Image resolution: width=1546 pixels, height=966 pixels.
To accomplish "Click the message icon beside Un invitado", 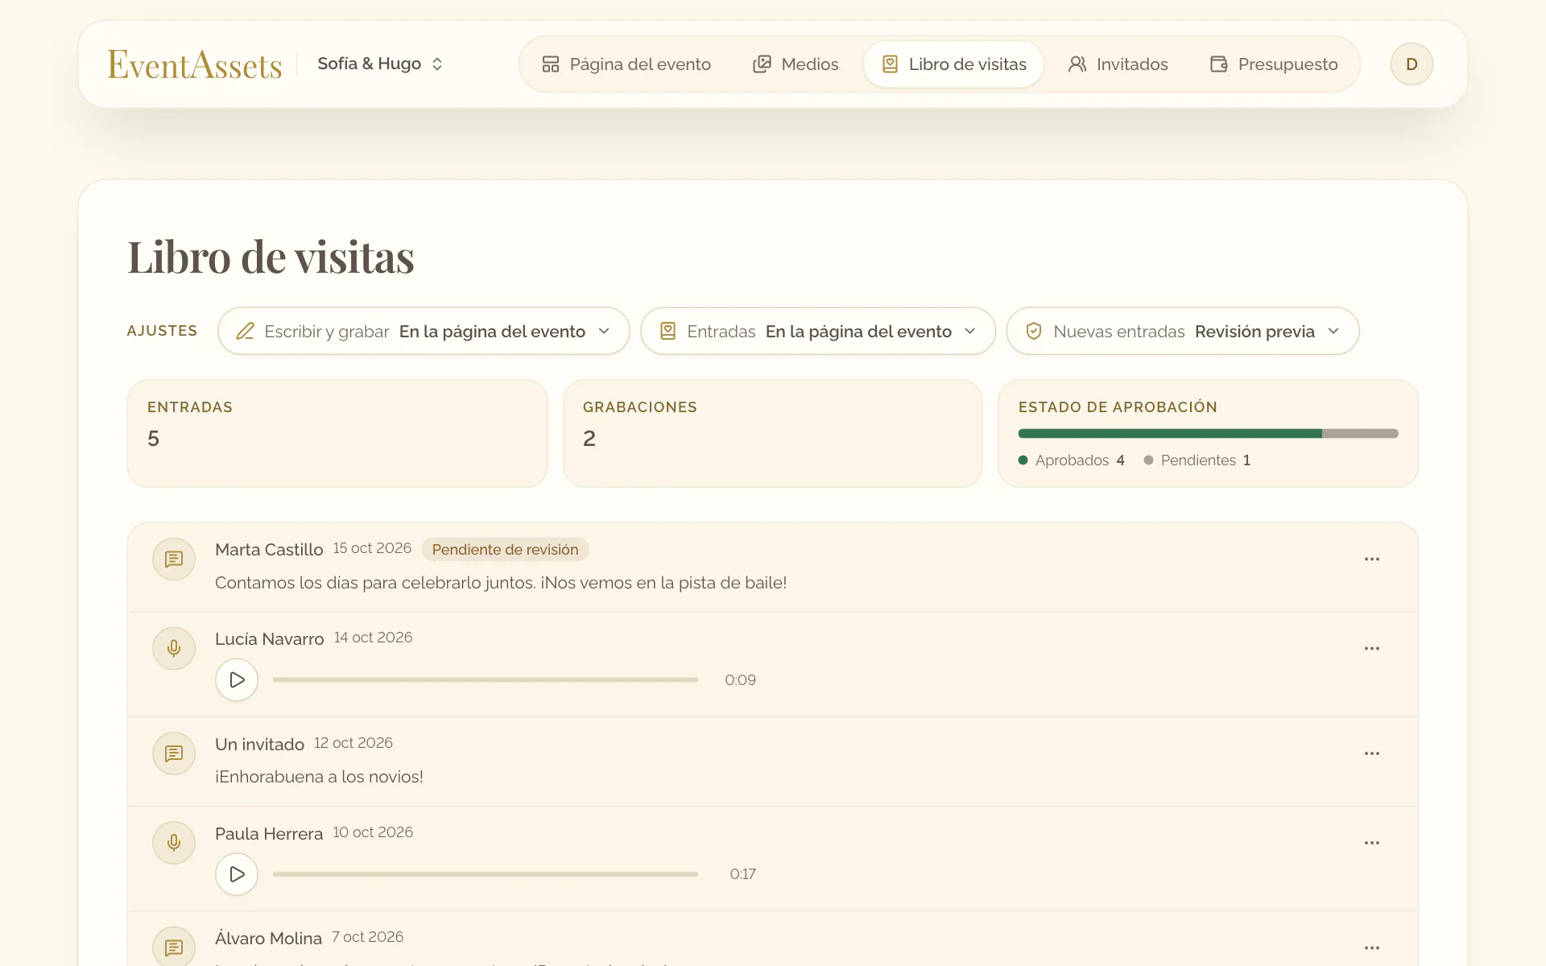I will [x=174, y=753].
